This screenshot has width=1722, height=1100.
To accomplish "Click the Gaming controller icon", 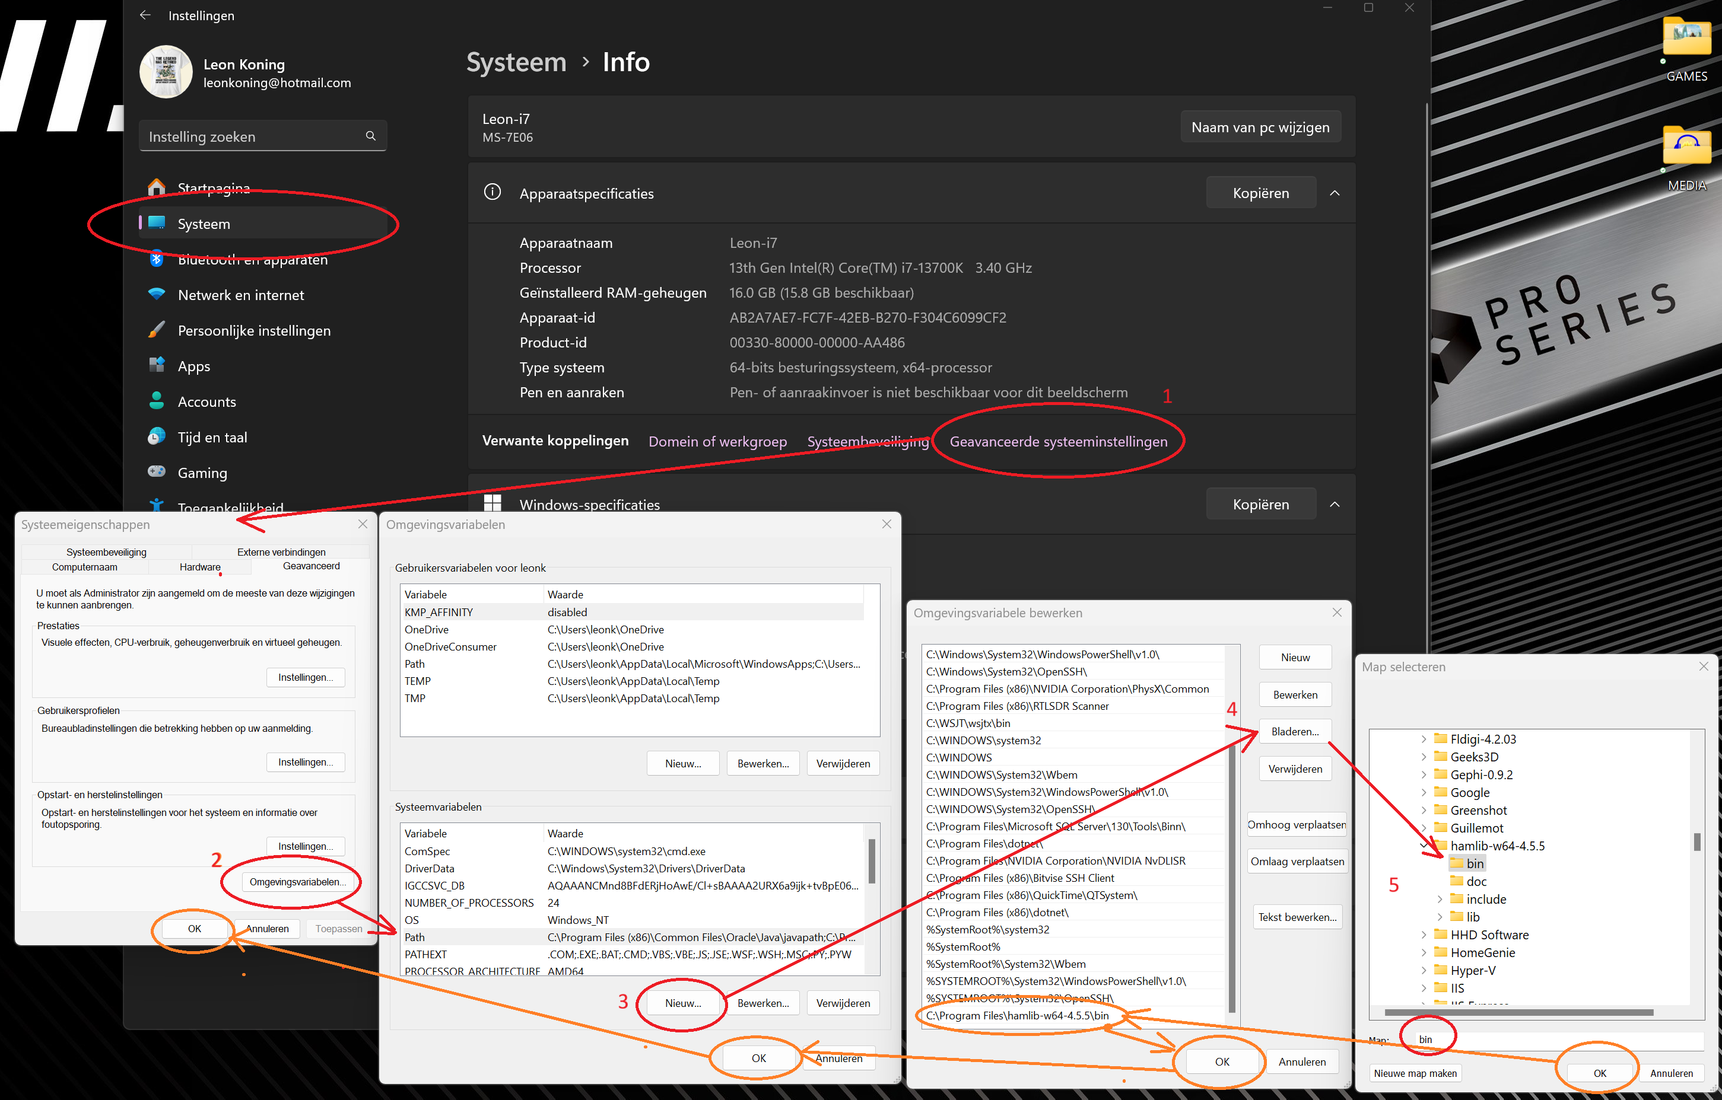I will click(x=157, y=472).
